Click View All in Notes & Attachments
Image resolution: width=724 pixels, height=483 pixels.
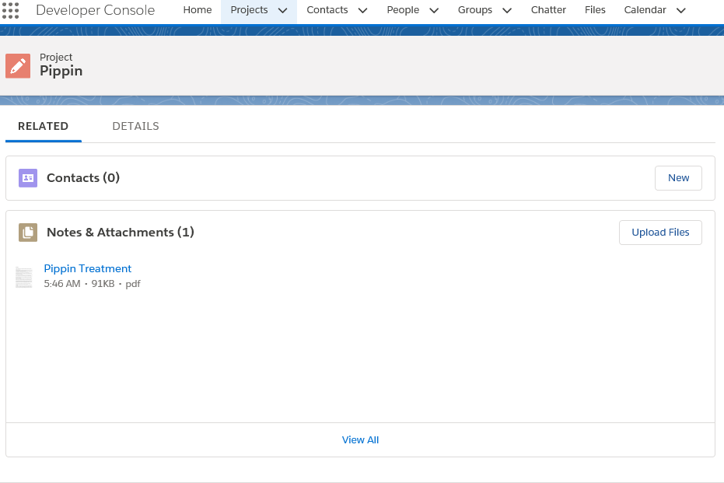(360, 440)
